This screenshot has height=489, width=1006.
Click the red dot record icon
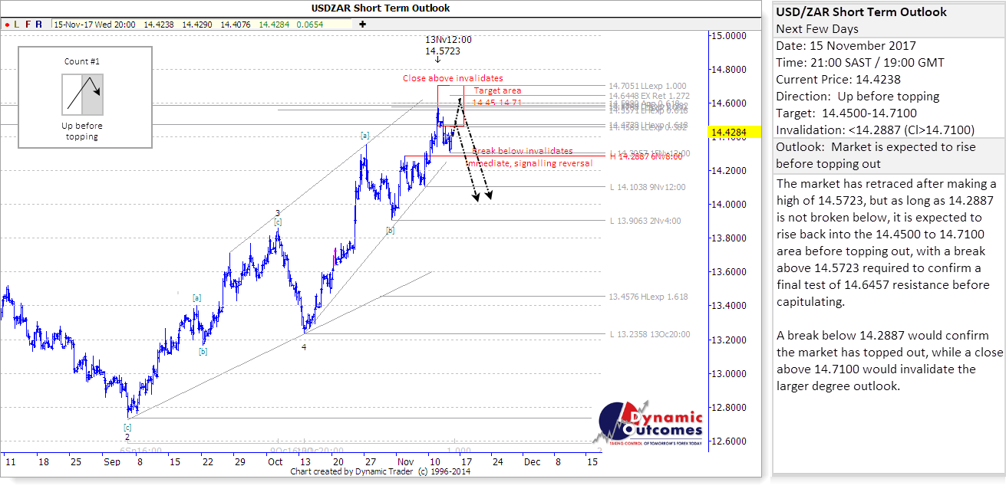coord(6,25)
